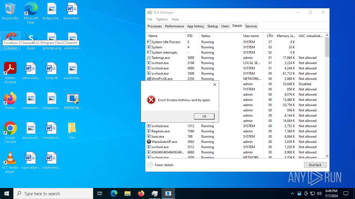Select svchost.exe with PID 3196

pyautogui.click(x=235, y=63)
